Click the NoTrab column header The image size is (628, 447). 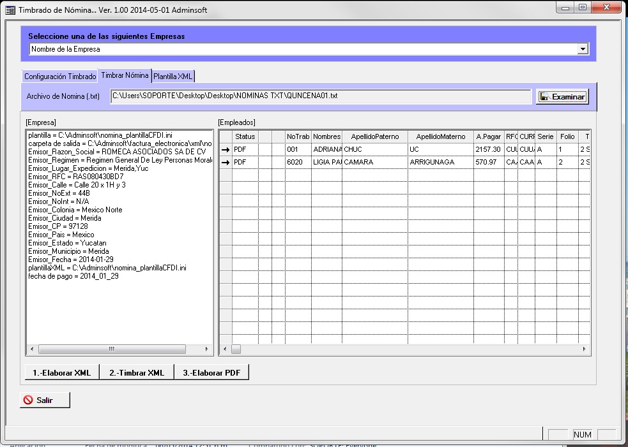click(298, 136)
